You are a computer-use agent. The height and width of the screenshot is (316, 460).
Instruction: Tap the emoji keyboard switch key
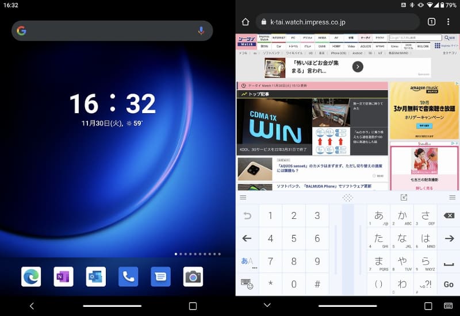[247, 284]
